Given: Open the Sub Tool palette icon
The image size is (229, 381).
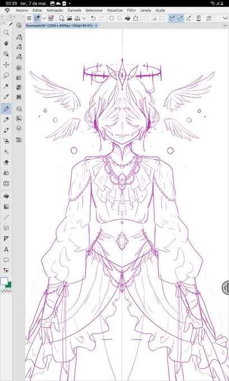Looking at the screenshot, I should point(19,37).
